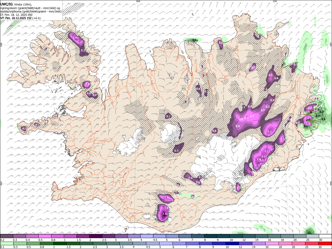Pick upper-scale pale gray swatch between 25 and 30
332x249 pixels.
click(313, 236)
